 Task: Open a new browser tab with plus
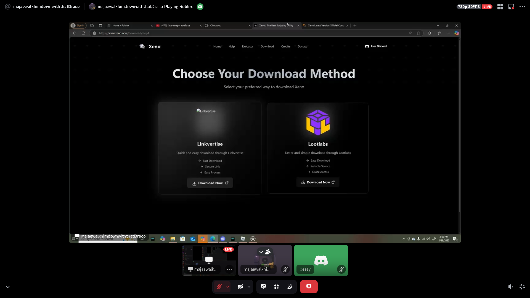tap(355, 25)
